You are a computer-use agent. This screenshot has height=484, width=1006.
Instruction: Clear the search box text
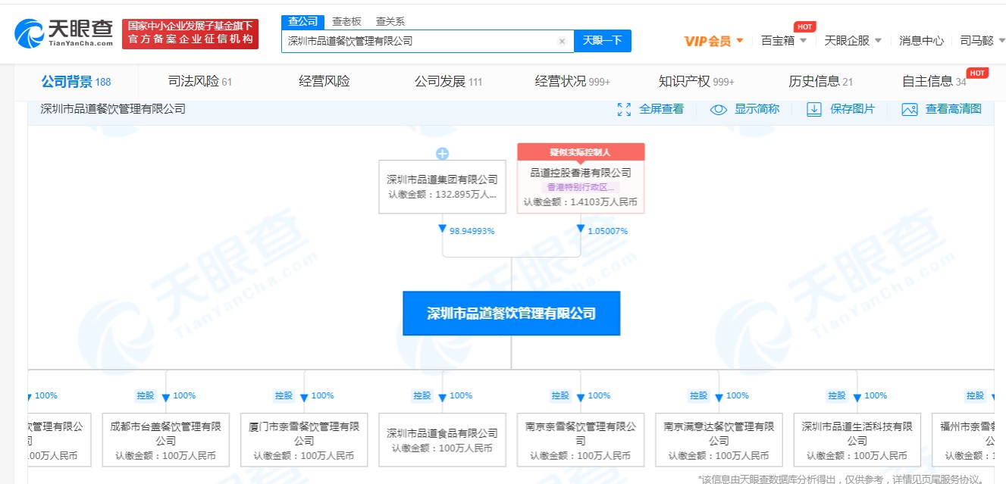point(562,41)
